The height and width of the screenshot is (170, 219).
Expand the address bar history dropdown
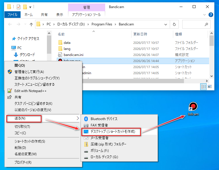pos(166,25)
